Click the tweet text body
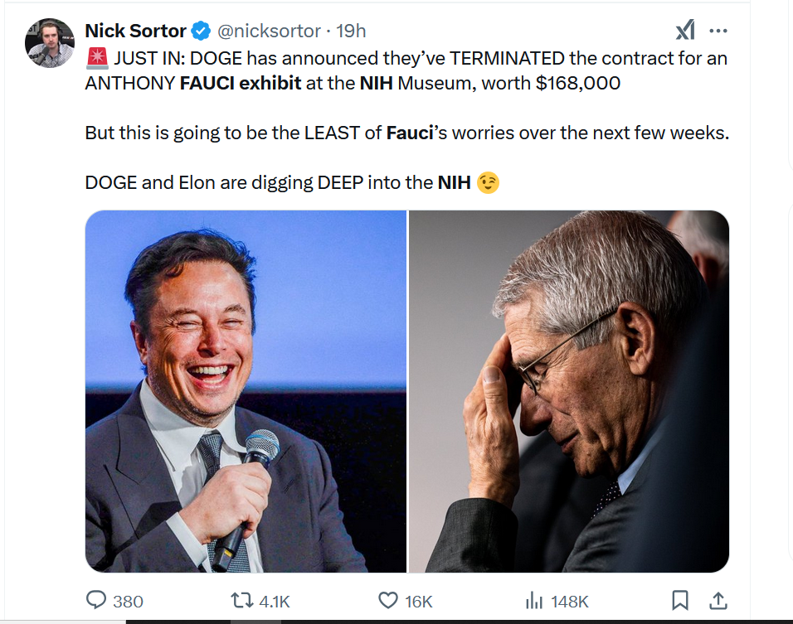Screen dimensions: 793x624 407,120
